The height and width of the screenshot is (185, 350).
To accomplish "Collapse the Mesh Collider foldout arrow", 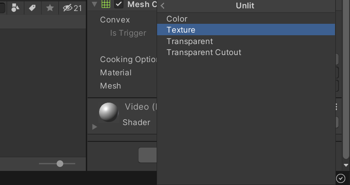I will [94, 4].
